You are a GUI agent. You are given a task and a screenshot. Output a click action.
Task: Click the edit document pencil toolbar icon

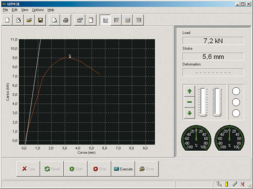18,20
